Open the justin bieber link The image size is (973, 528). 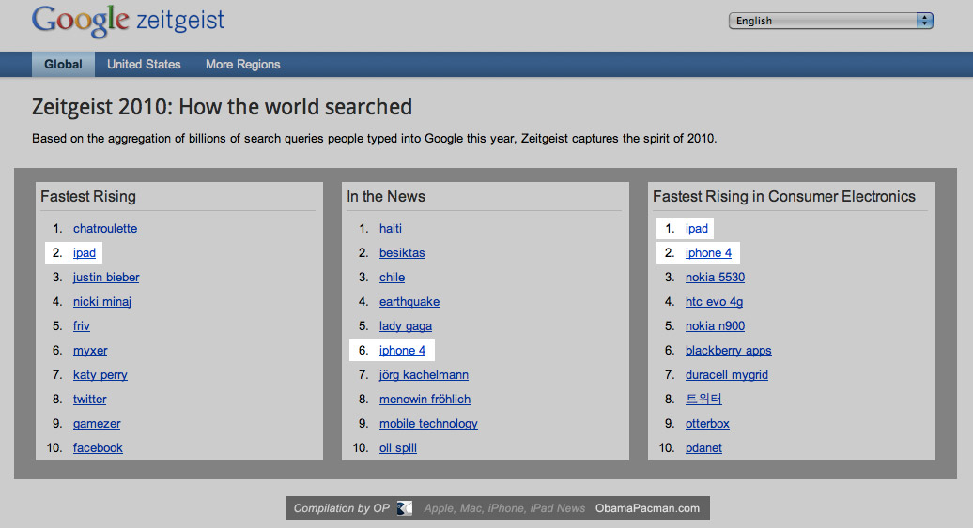(106, 277)
